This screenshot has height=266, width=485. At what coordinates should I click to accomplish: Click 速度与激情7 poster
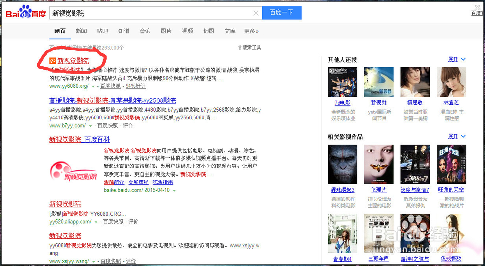[x=415, y=164]
